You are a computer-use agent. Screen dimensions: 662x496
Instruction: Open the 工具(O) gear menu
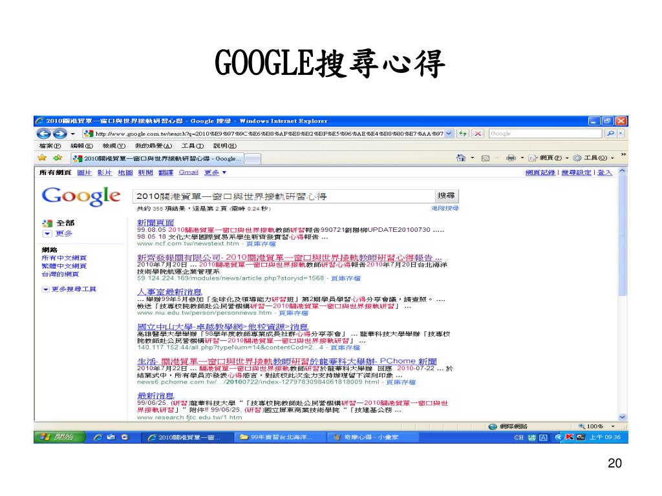pos(593,158)
